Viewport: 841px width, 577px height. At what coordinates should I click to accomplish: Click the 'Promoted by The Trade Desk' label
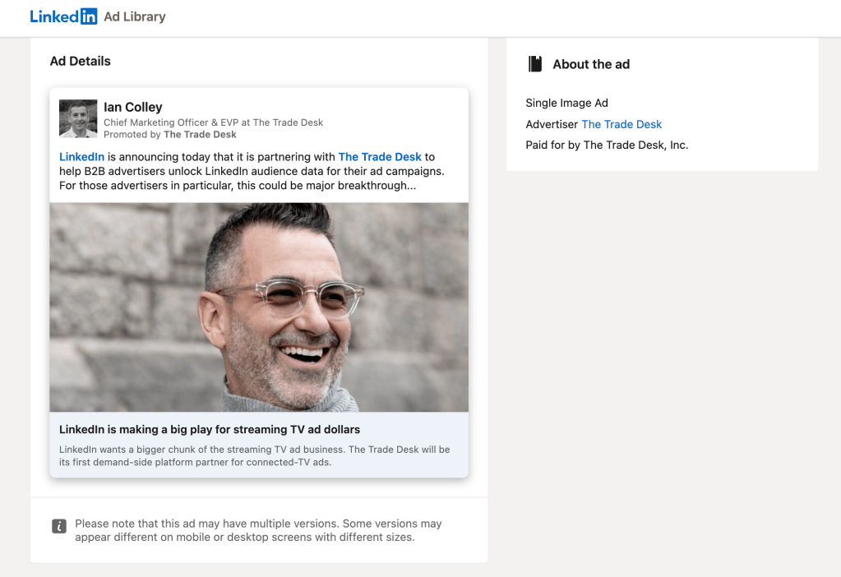(170, 134)
